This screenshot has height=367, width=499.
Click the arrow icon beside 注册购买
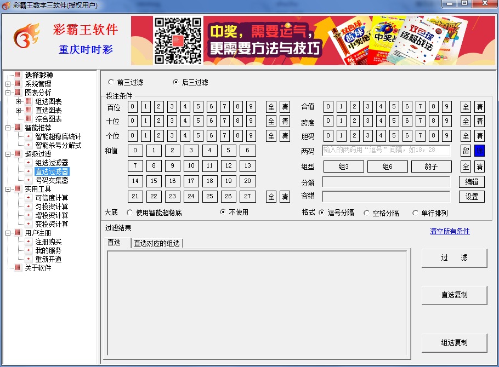(x=29, y=242)
